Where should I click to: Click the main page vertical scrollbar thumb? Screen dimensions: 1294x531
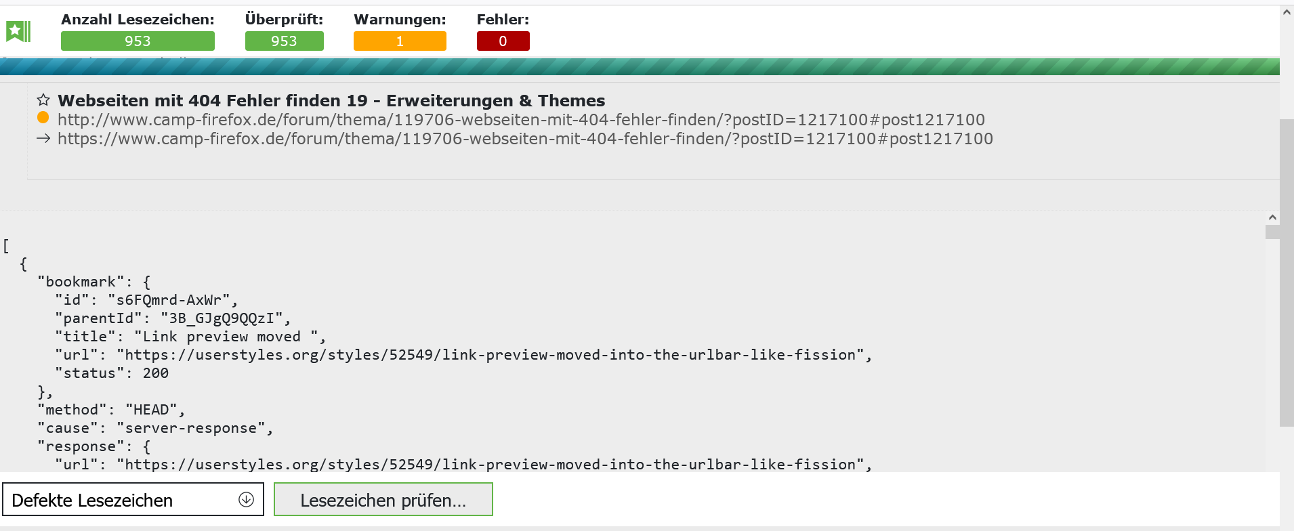click(x=1287, y=273)
